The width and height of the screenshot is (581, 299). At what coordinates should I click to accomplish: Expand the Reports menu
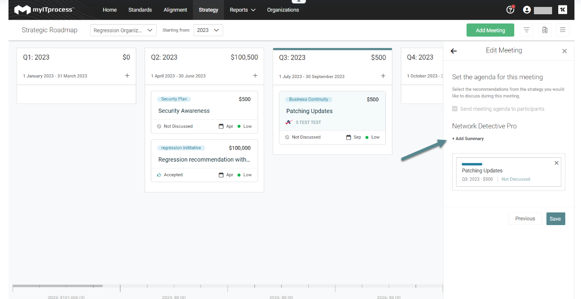242,10
